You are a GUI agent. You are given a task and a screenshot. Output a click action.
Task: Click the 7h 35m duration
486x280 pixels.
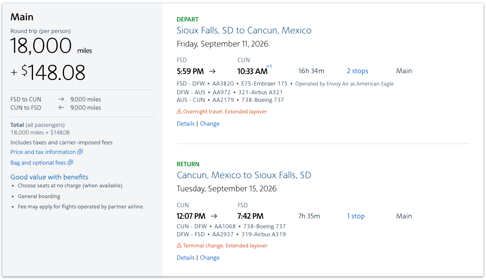309,216
